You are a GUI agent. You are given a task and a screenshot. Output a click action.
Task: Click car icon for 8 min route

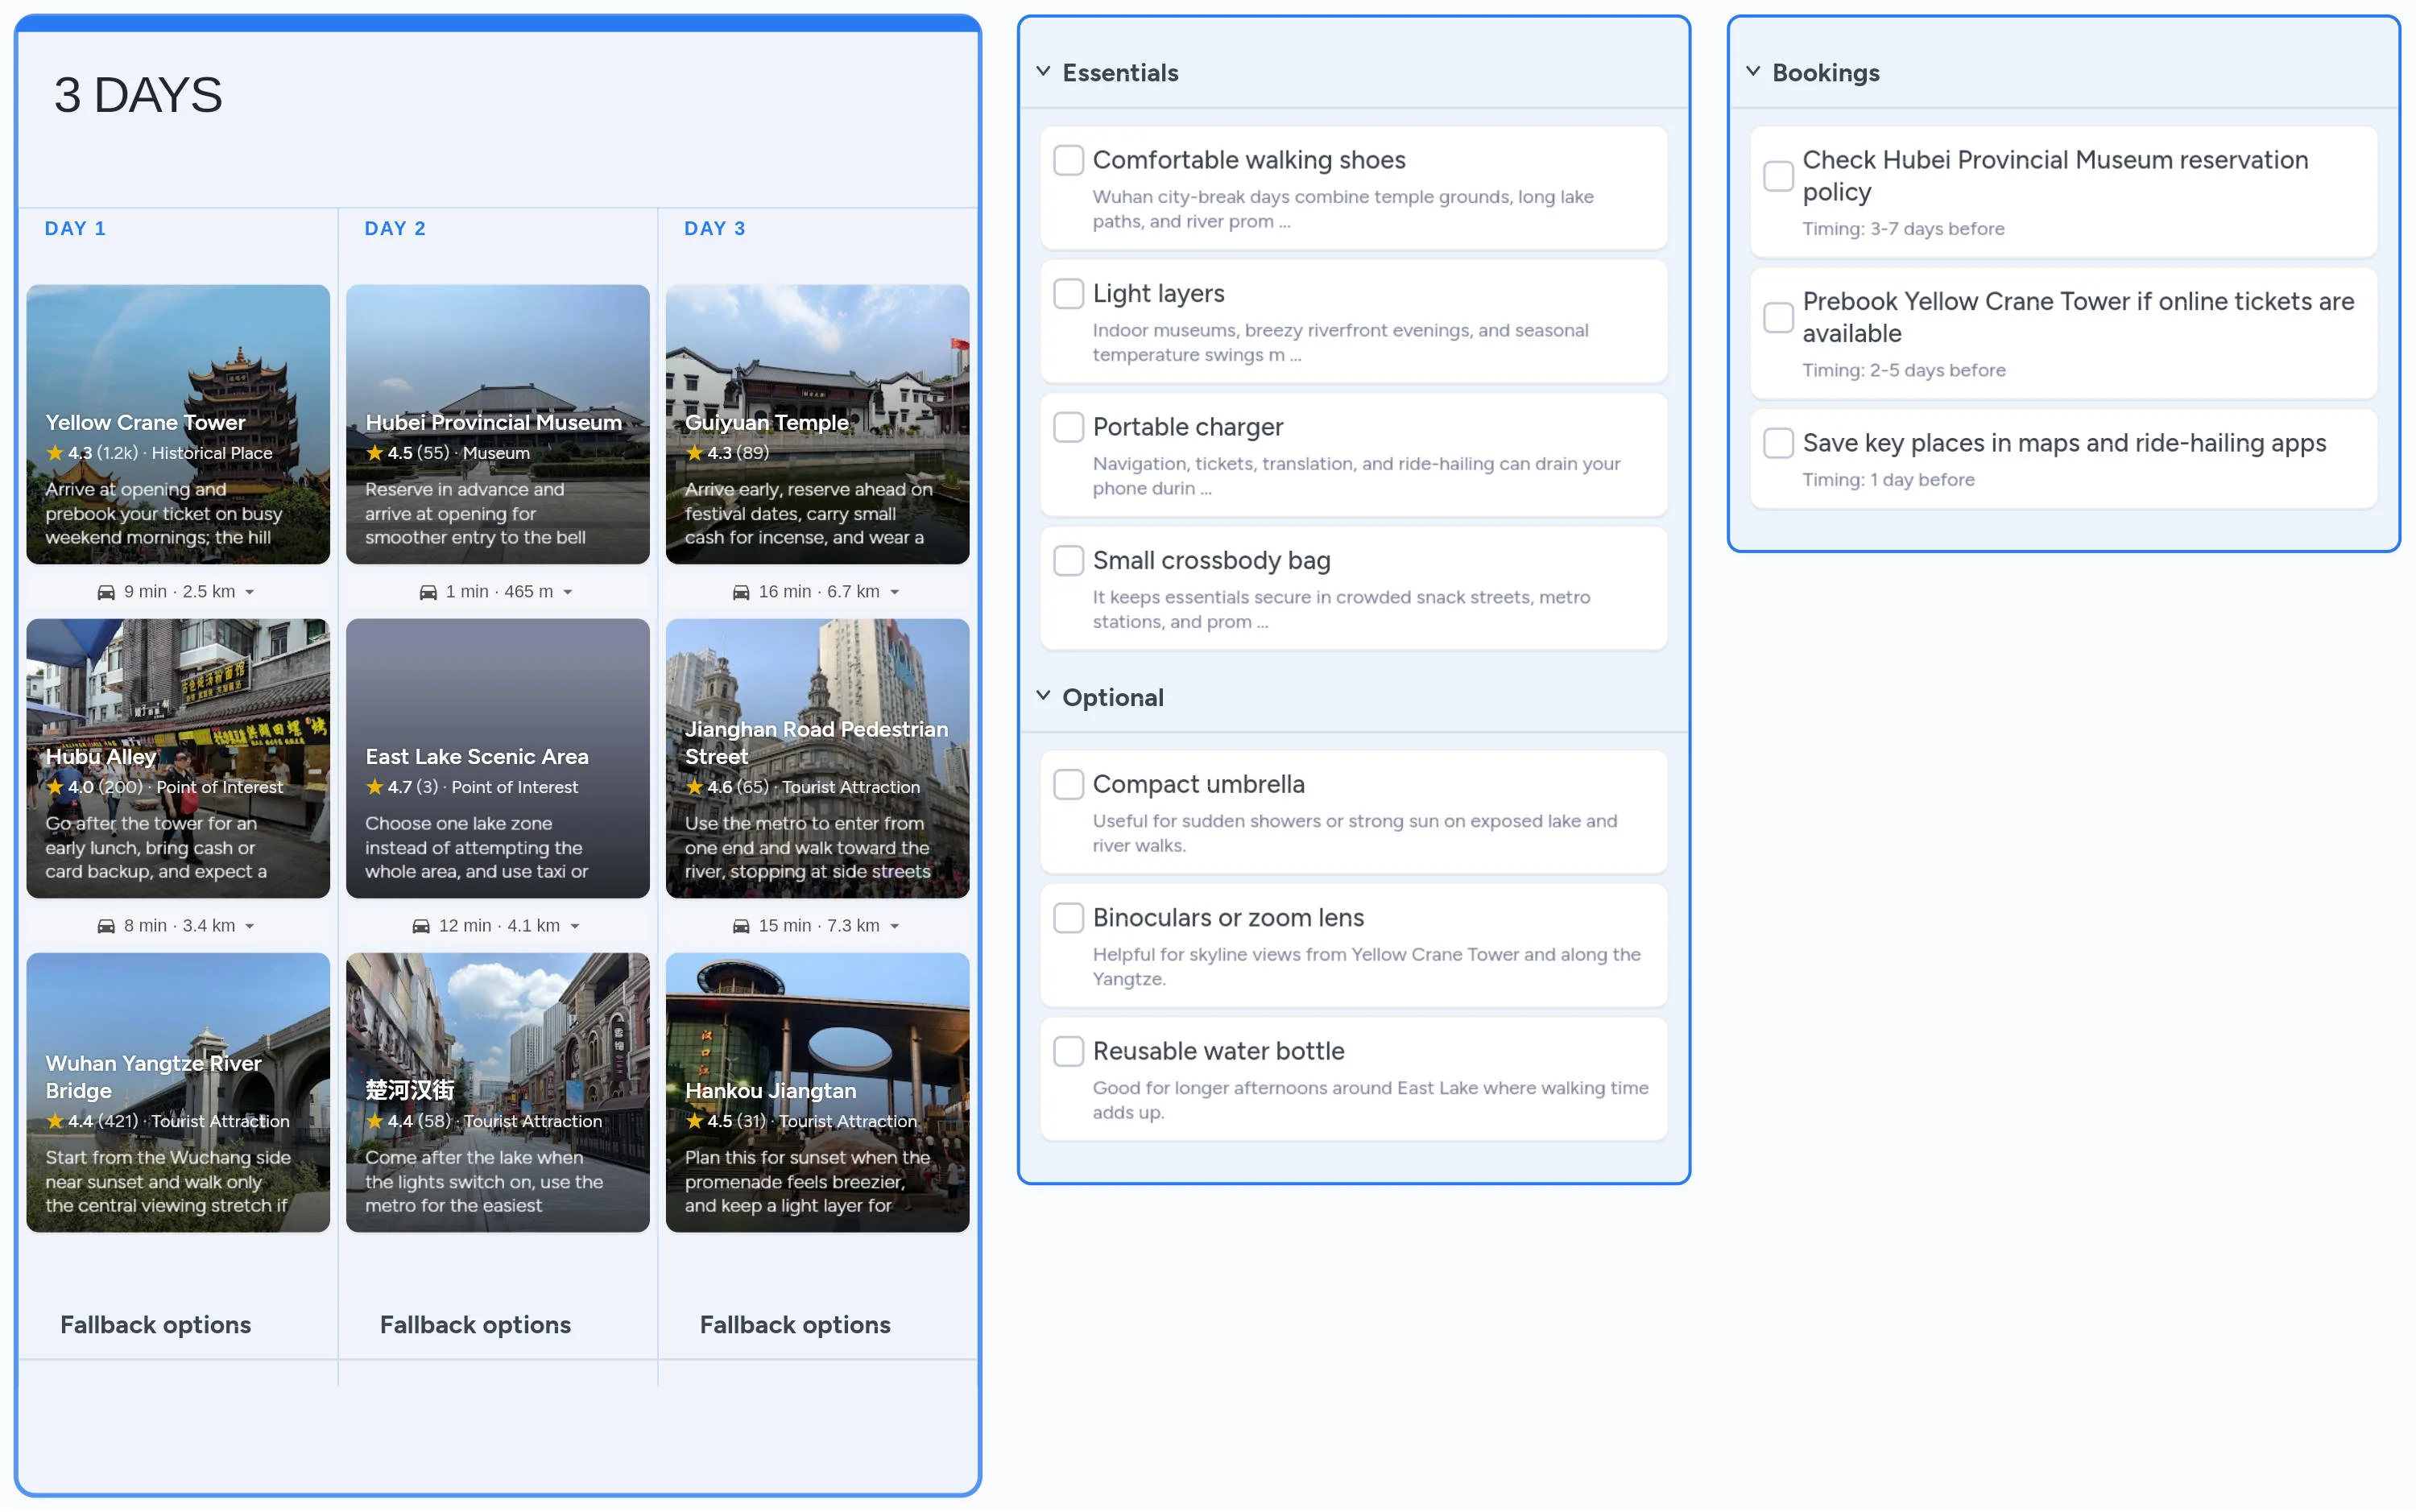coord(106,926)
